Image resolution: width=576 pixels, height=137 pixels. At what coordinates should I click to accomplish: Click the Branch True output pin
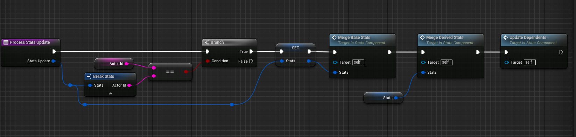coord(251,51)
